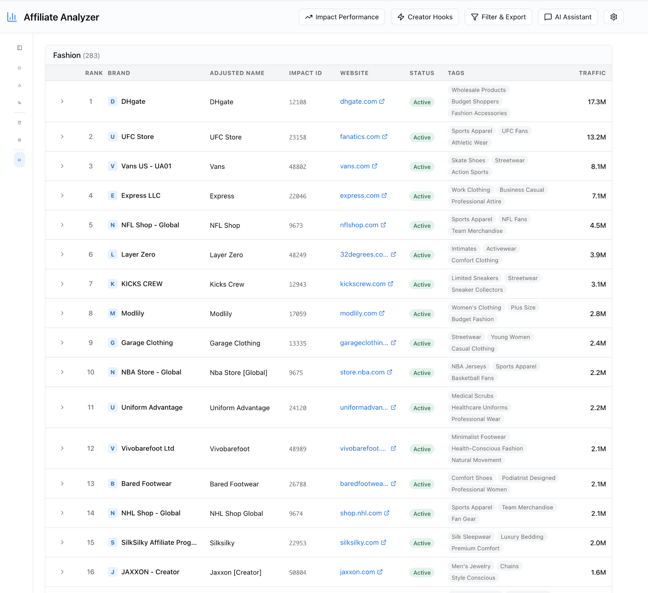Click external link icon beside uniformadvantage website
The image size is (648, 593).
pyautogui.click(x=393, y=408)
